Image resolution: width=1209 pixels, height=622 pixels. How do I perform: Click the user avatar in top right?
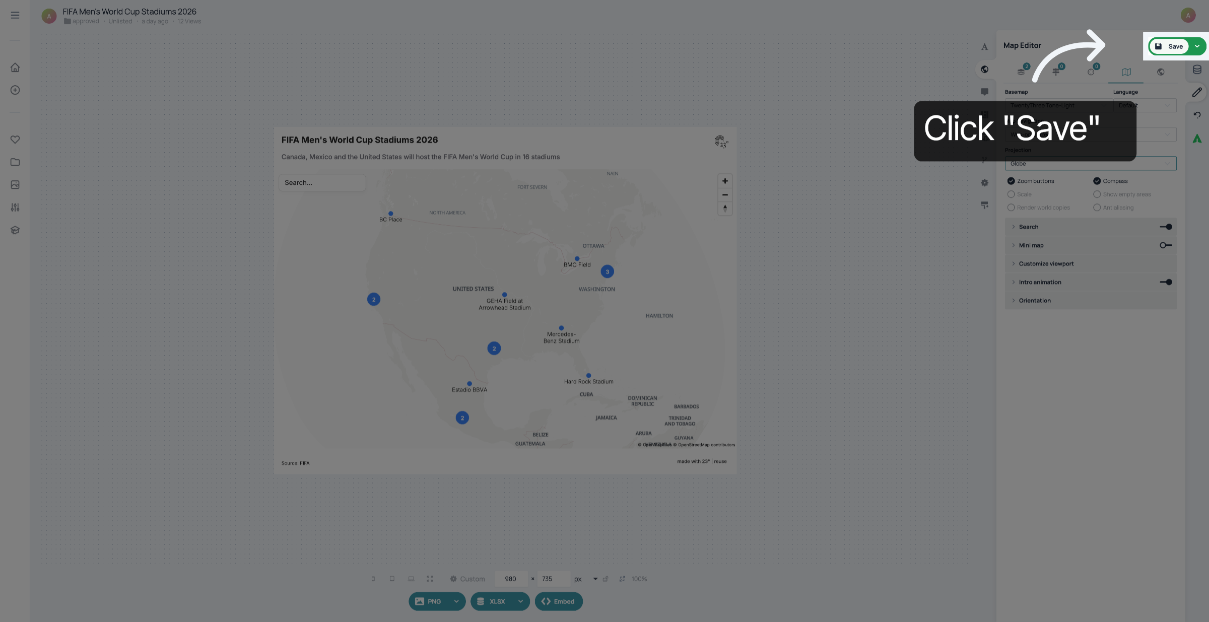[x=1188, y=15]
